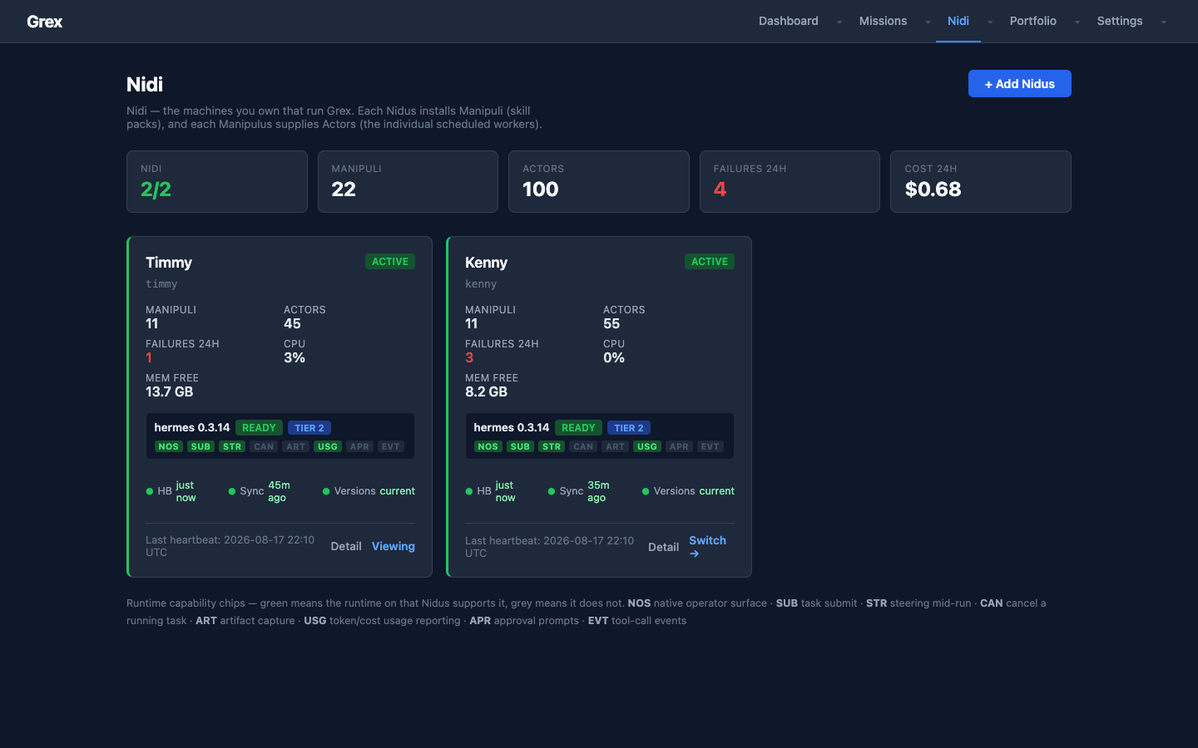Click the COST 24H $0.68 card
Image resolution: width=1198 pixels, height=748 pixels.
pos(981,181)
